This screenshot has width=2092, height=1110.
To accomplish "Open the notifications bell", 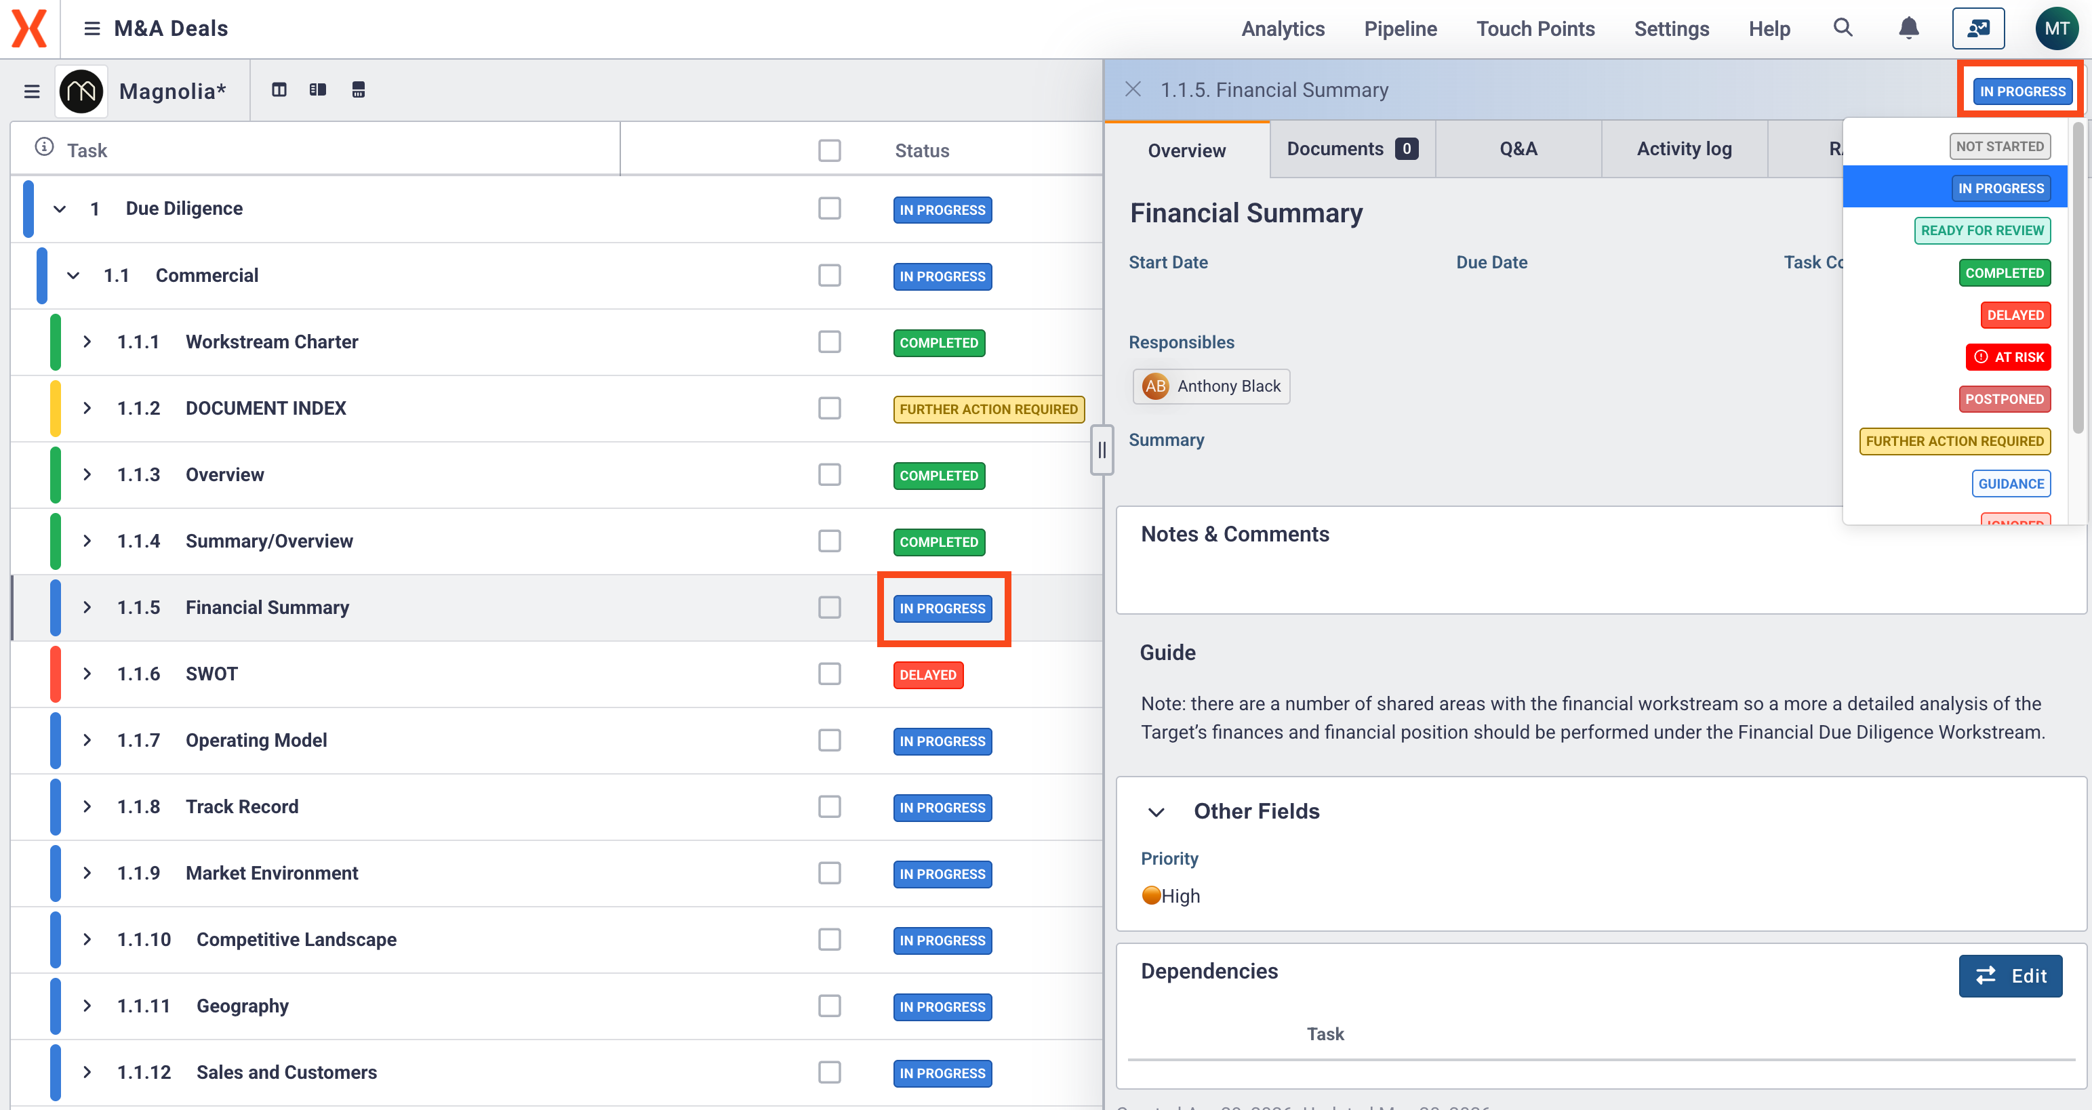I will tap(1908, 28).
